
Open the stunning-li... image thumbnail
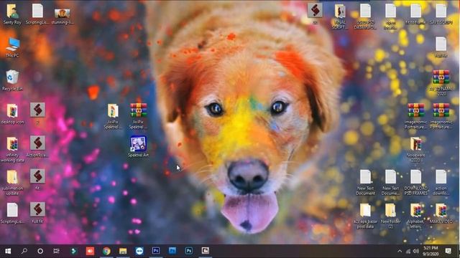pos(63,16)
